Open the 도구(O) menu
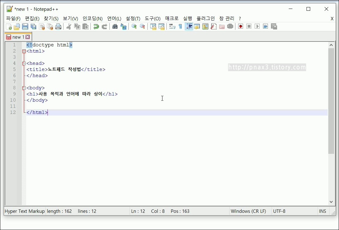Viewport: 339px width, 230px height. tap(152, 18)
